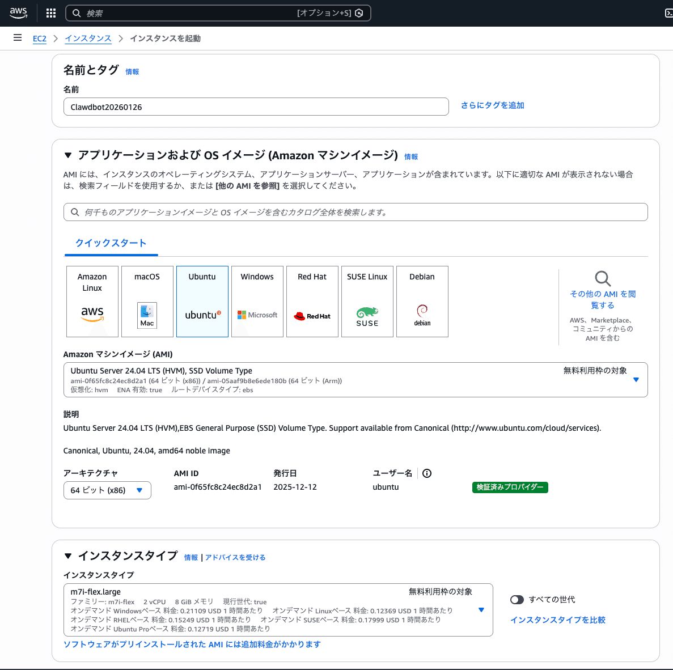The height and width of the screenshot is (670, 673).
Task: Go to インスタンス via breadcrumb
Action: point(88,38)
